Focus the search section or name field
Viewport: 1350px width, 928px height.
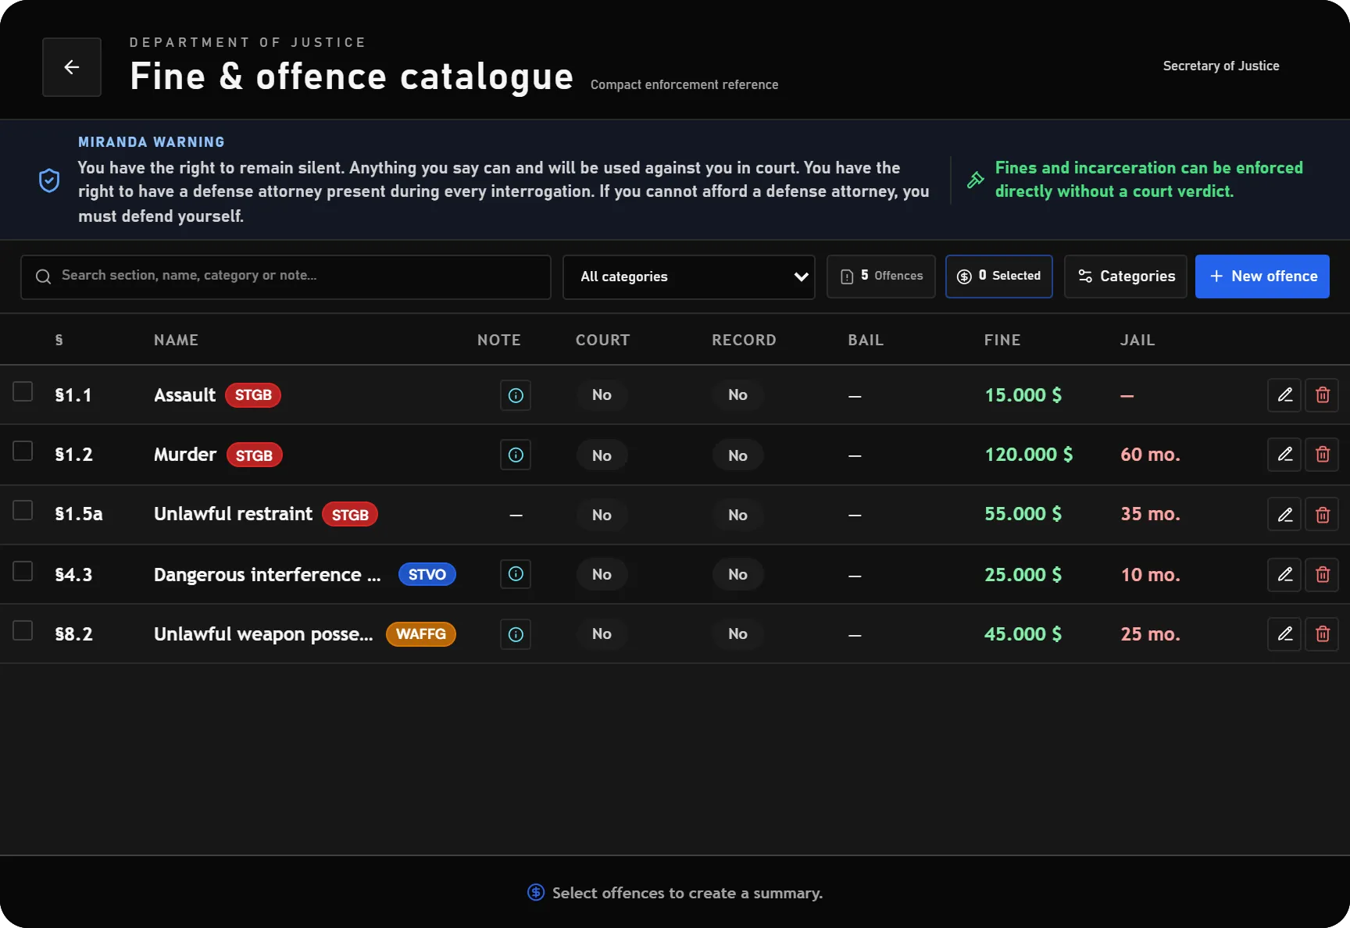(x=286, y=277)
